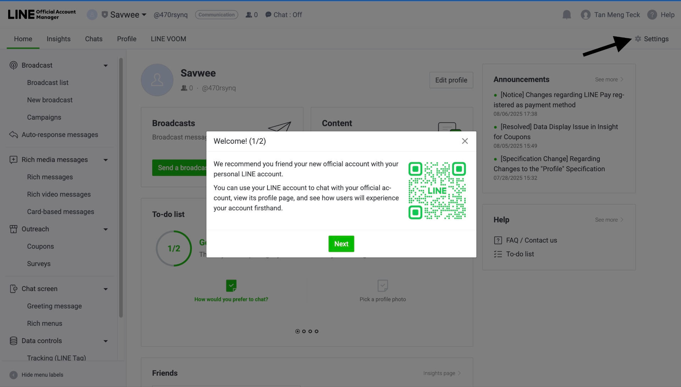Viewport: 681px width, 387px height.
Task: Select first carousel dot in to-do list
Action: pos(298,331)
